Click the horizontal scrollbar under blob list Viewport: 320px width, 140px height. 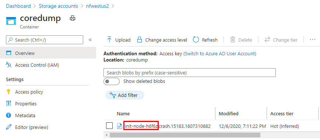(x=185, y=135)
